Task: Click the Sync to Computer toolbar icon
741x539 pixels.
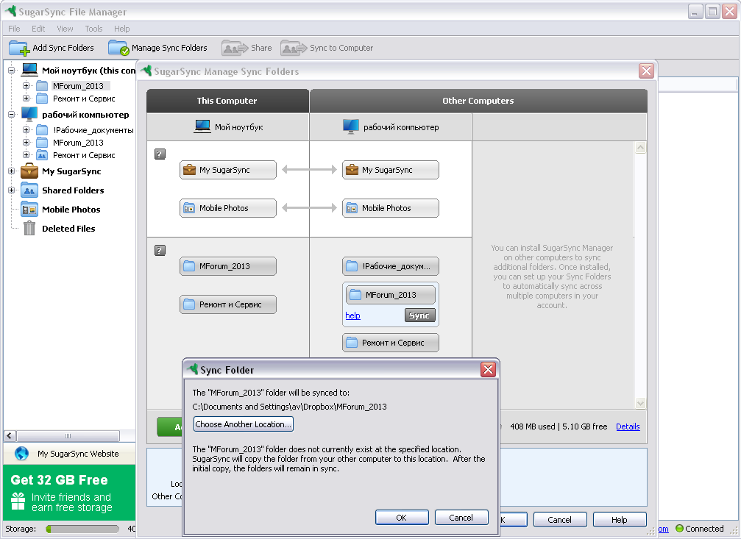Action: pyautogui.click(x=294, y=49)
